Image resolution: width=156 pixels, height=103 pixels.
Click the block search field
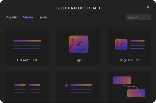(x=138, y=17)
